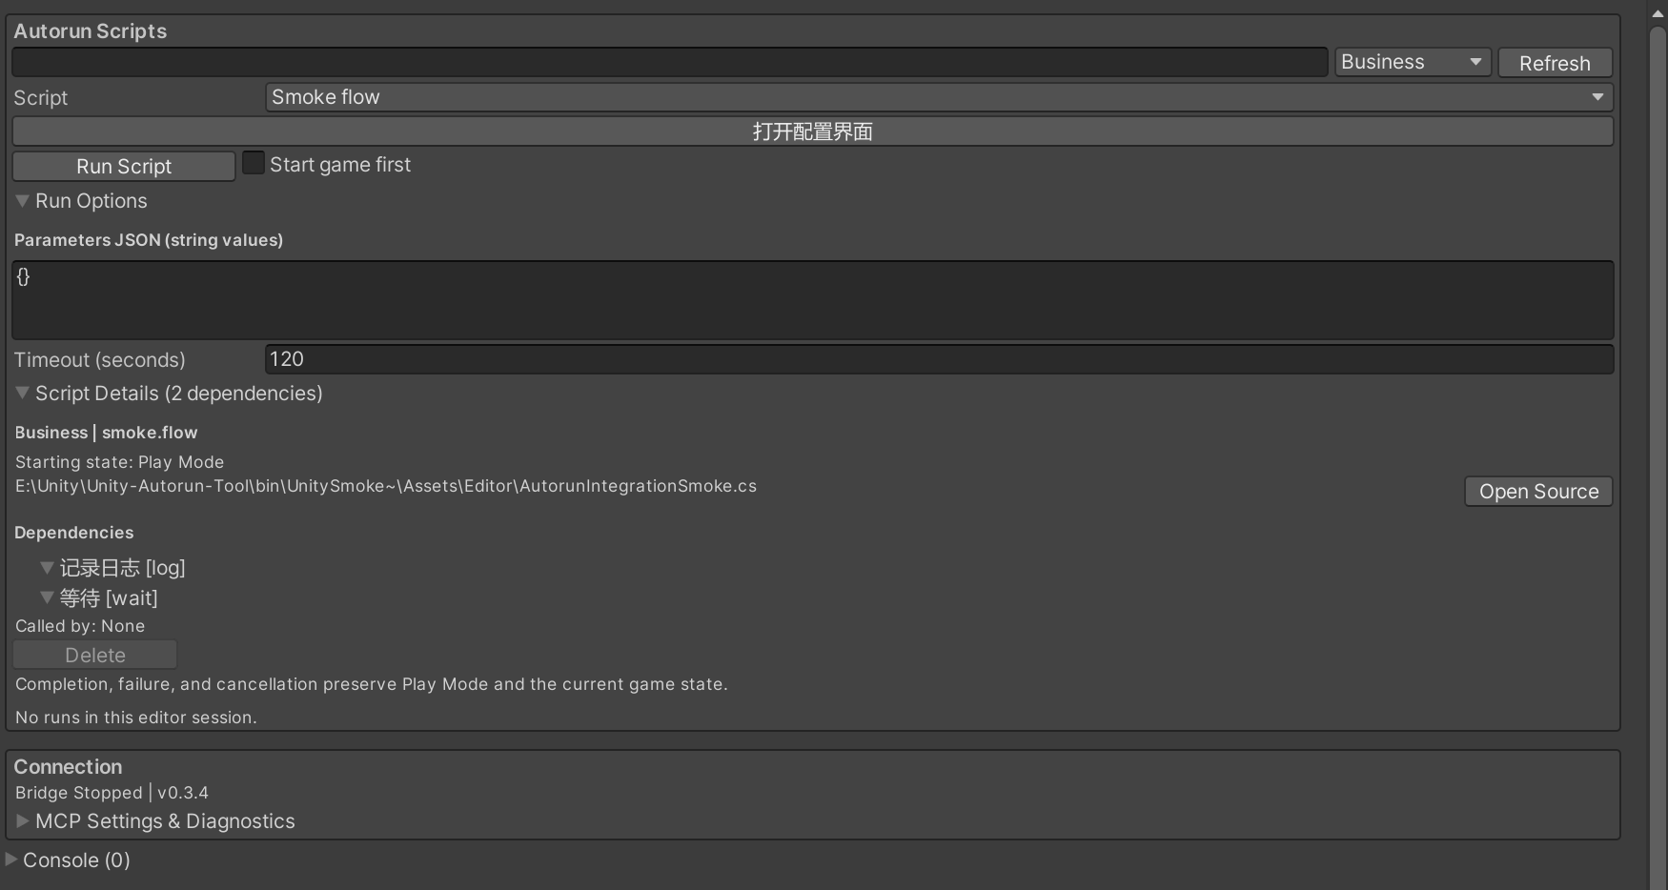Click the Connection heading
The image size is (1668, 890).
(68, 767)
